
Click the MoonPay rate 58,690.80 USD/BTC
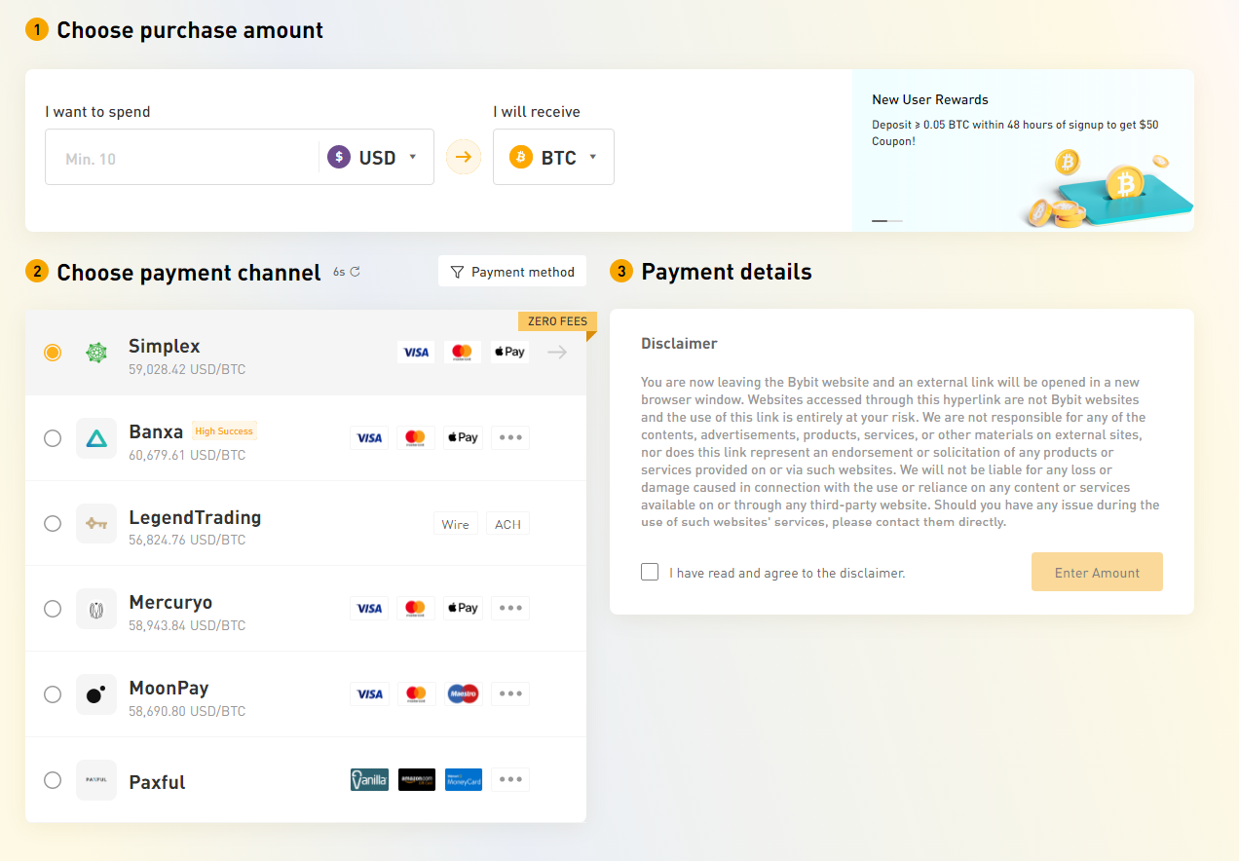pyautogui.click(x=187, y=711)
